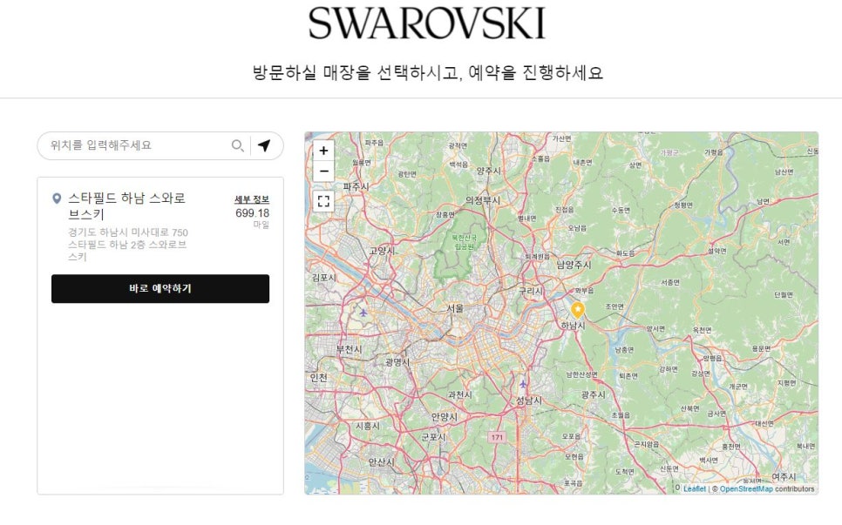Click the 김포시 label on the map
Screen dimensions: 842x525
tap(323, 277)
